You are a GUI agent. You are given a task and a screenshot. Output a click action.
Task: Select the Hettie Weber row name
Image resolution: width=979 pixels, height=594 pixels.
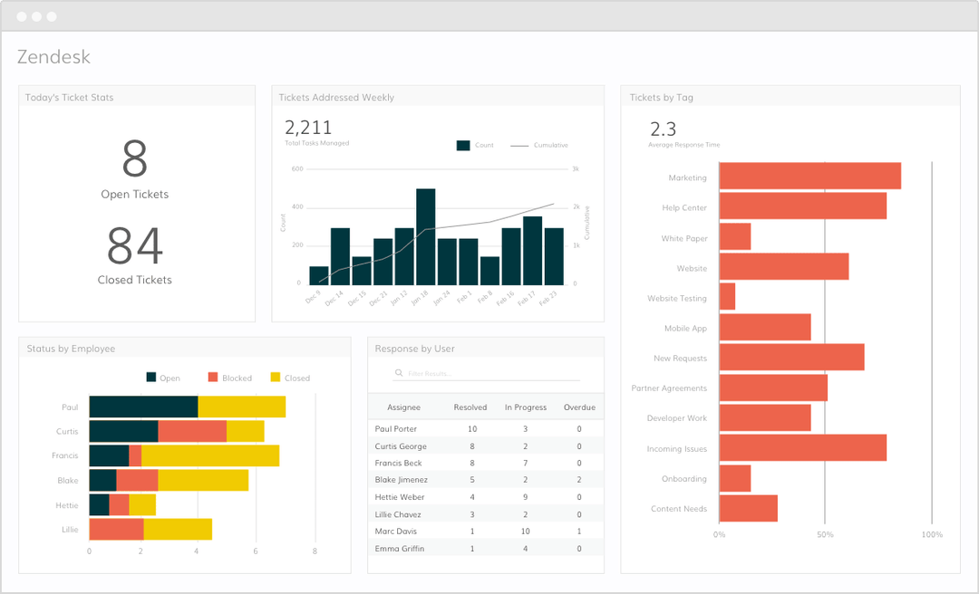[x=400, y=497]
